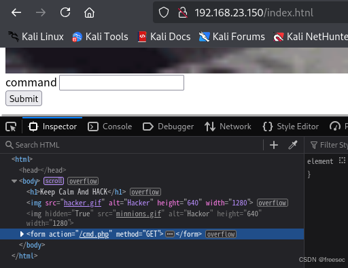The image size is (348, 268).
Task: View insecure connection lock icon
Action: click(x=183, y=12)
